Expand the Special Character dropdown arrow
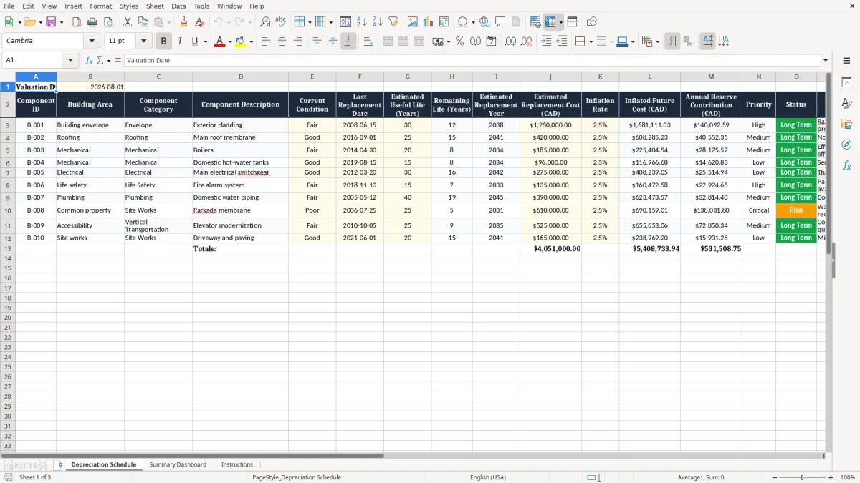This screenshot has height=483, width=860. coord(474,22)
